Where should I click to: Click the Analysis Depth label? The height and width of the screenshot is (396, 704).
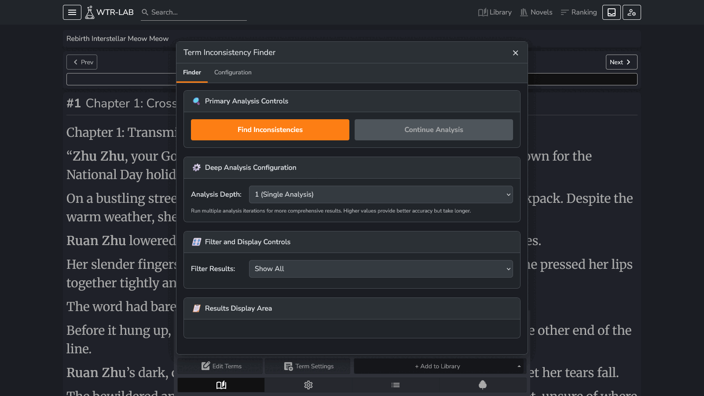click(x=216, y=194)
